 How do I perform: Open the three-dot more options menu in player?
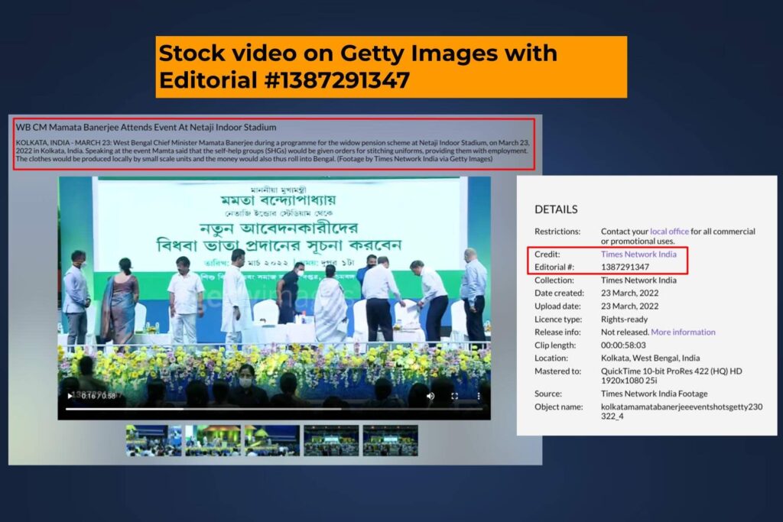tap(480, 396)
